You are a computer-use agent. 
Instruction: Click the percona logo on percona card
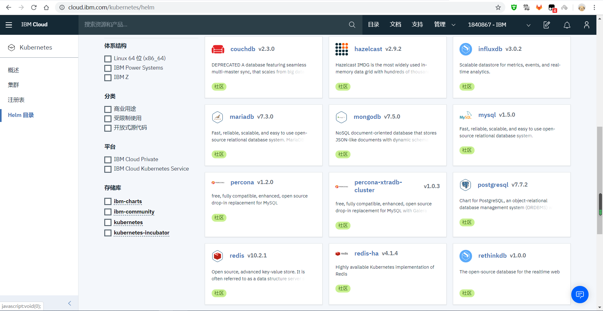(x=218, y=182)
